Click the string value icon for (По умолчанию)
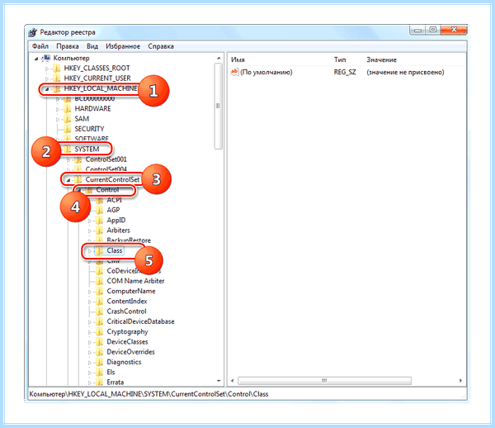Image resolution: width=495 pixels, height=428 pixels. coord(234,72)
